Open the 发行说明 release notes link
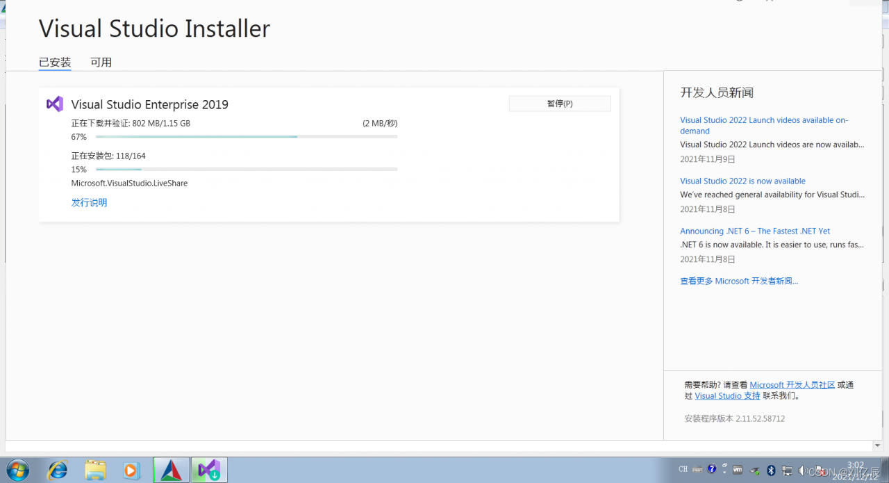Screen dimensions: 889x483 pyautogui.click(x=89, y=203)
